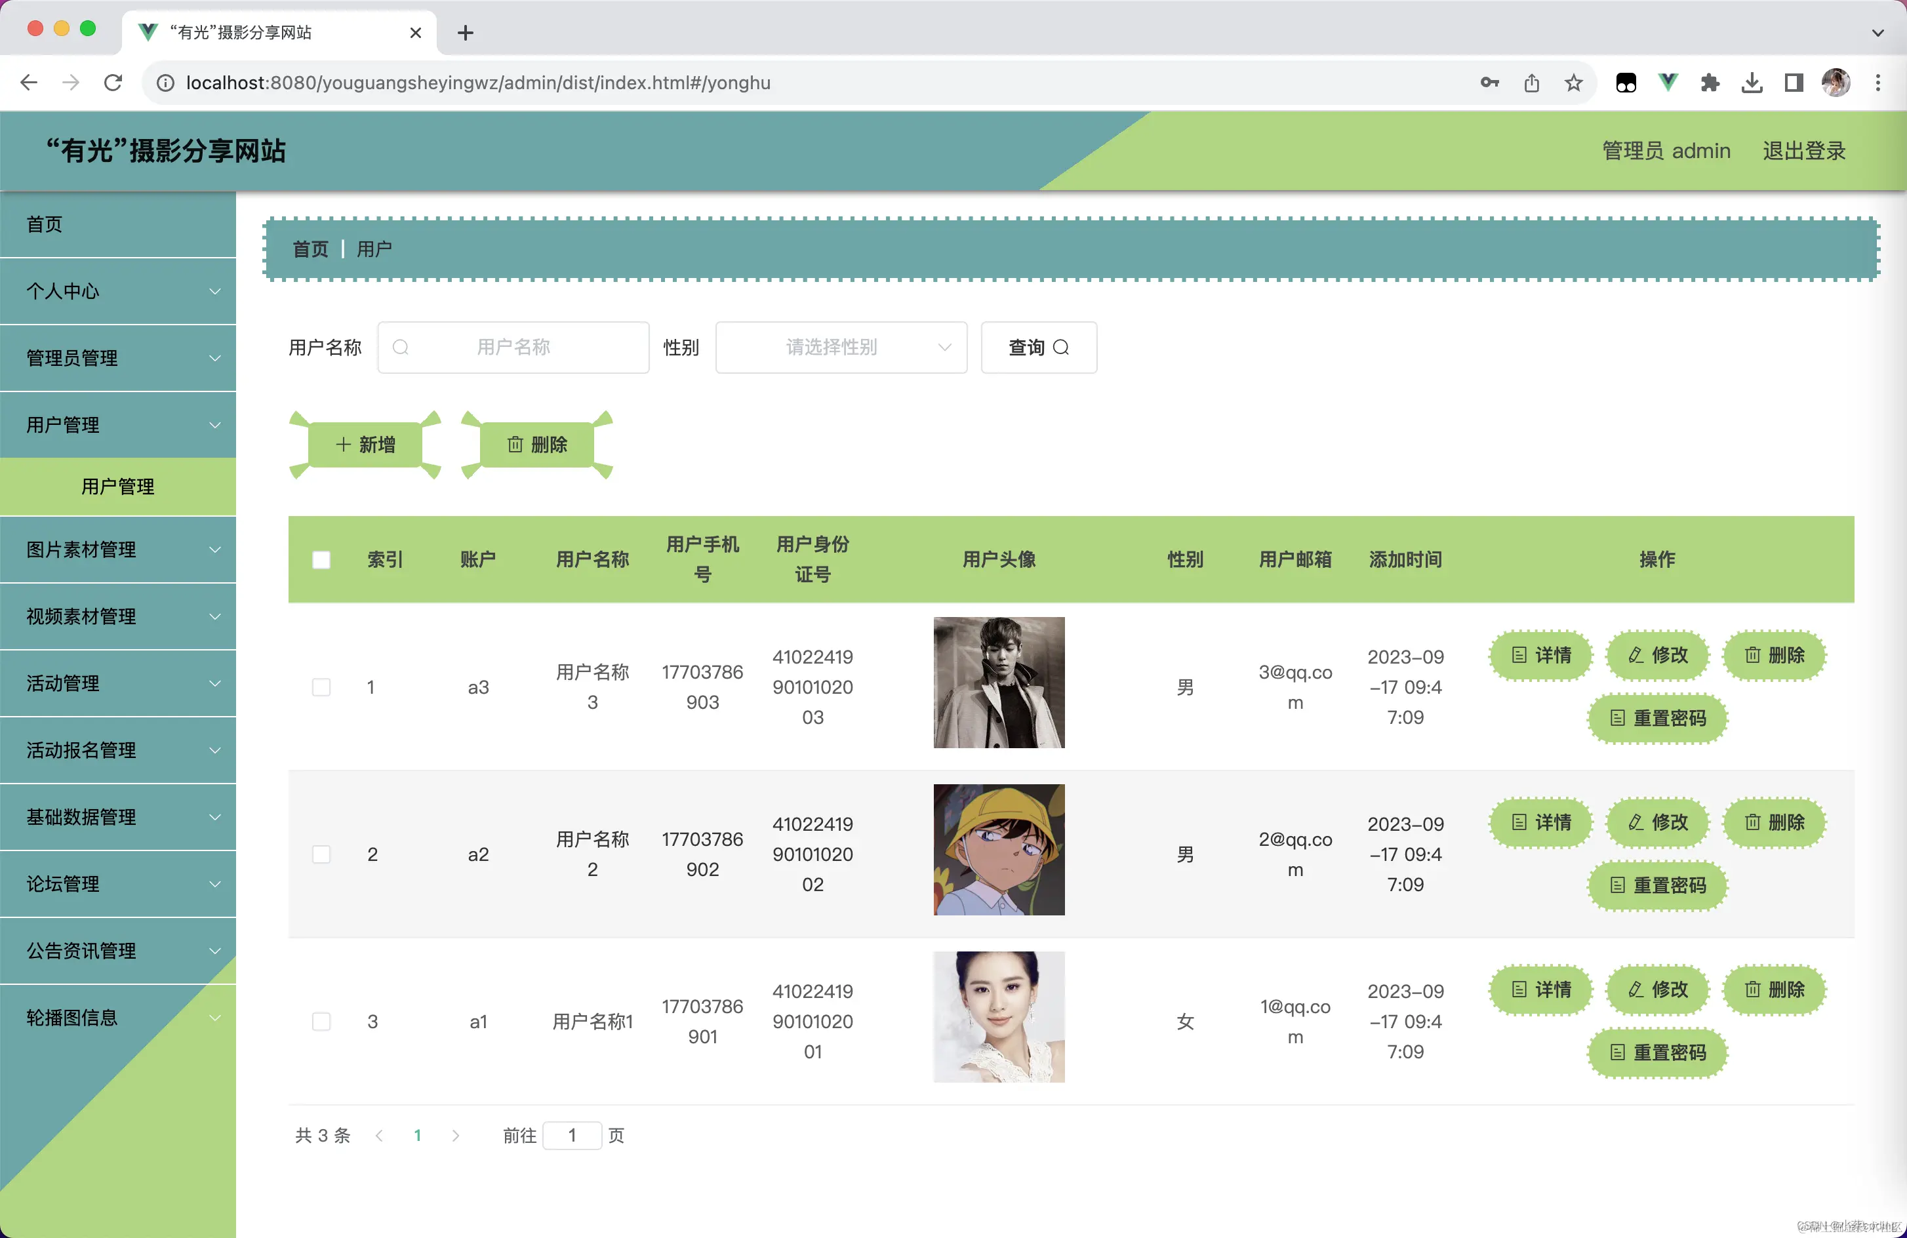Toggle the select-all checkbox in table header
This screenshot has width=1907, height=1238.
tap(321, 559)
